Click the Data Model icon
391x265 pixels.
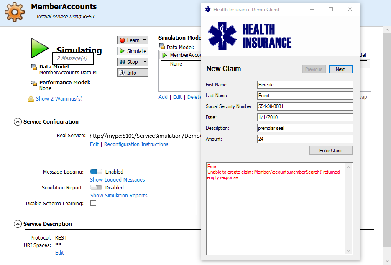click(x=34, y=67)
